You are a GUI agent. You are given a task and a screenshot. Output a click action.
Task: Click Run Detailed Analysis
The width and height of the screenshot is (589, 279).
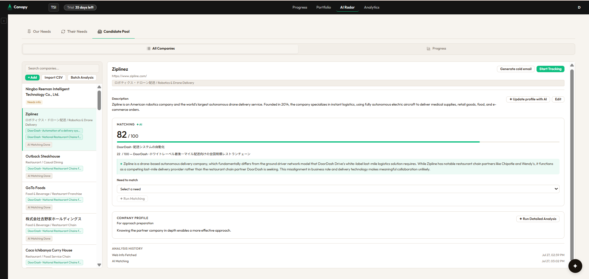[538, 219]
